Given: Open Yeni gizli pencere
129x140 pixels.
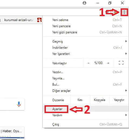Looking at the screenshot, I should pos(86,32).
